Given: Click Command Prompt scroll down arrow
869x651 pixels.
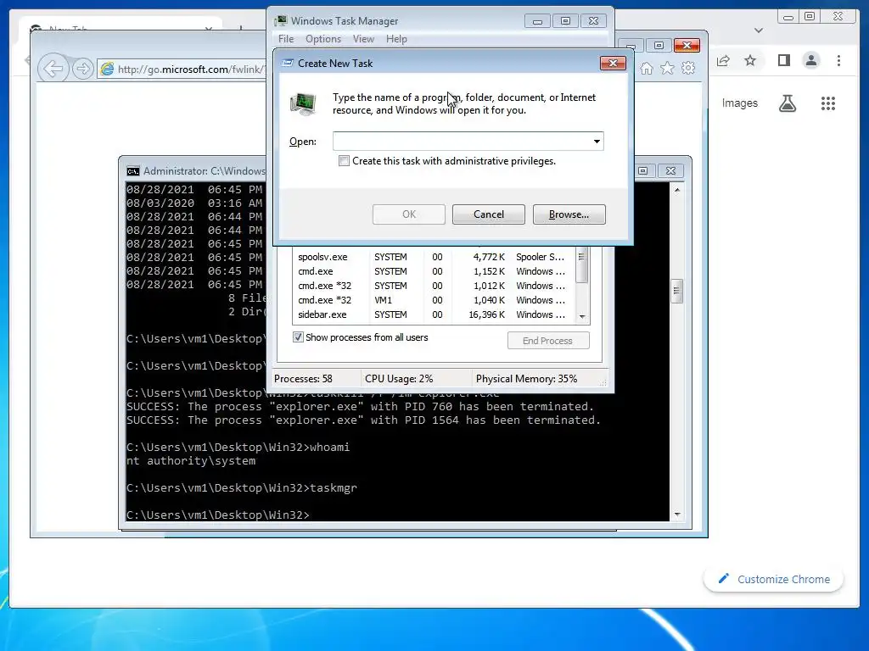Looking at the screenshot, I should coord(677,515).
